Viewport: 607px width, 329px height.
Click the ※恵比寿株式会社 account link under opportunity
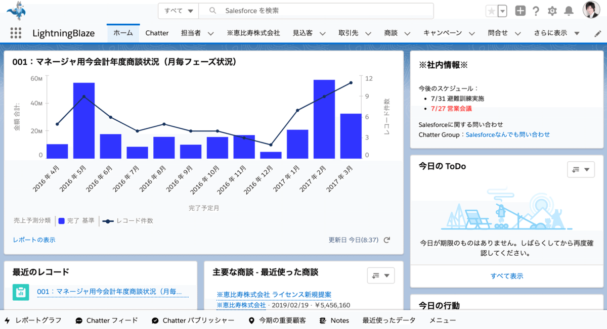241,305
